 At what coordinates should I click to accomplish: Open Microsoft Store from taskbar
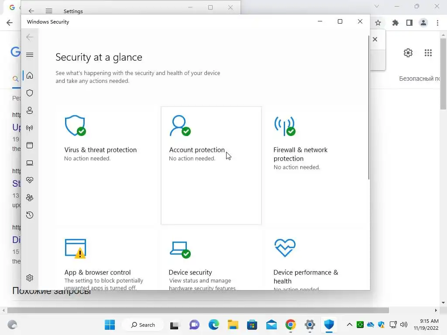click(x=252, y=325)
